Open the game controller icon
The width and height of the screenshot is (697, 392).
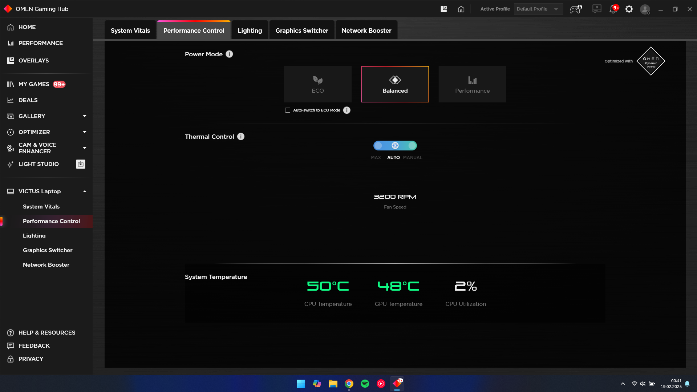(576, 9)
